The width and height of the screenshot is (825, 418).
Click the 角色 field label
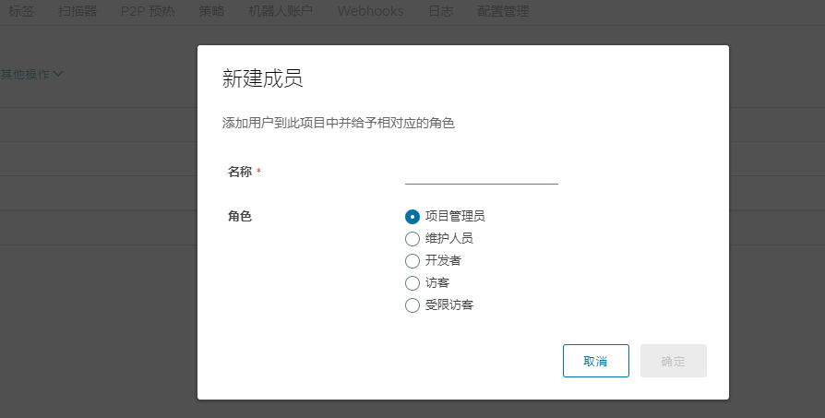pos(240,217)
